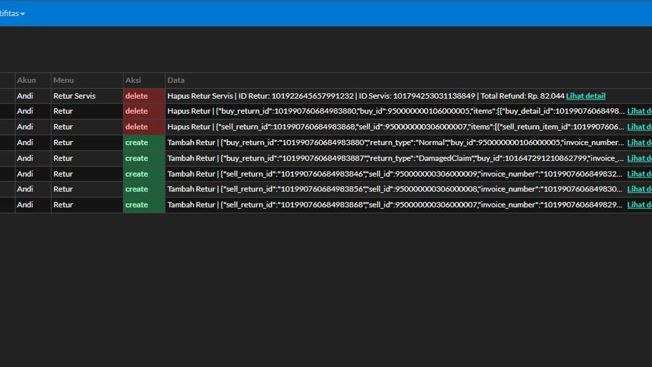Image resolution: width=652 pixels, height=367 pixels.
Task: Open Lihat detail for sell_return_id ending 983856
Action: [639, 189]
